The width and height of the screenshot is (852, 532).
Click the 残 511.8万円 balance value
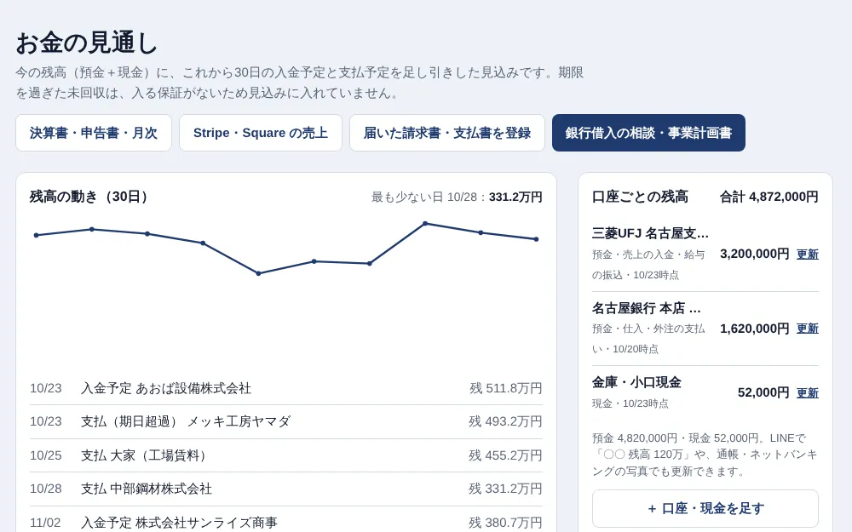(506, 388)
